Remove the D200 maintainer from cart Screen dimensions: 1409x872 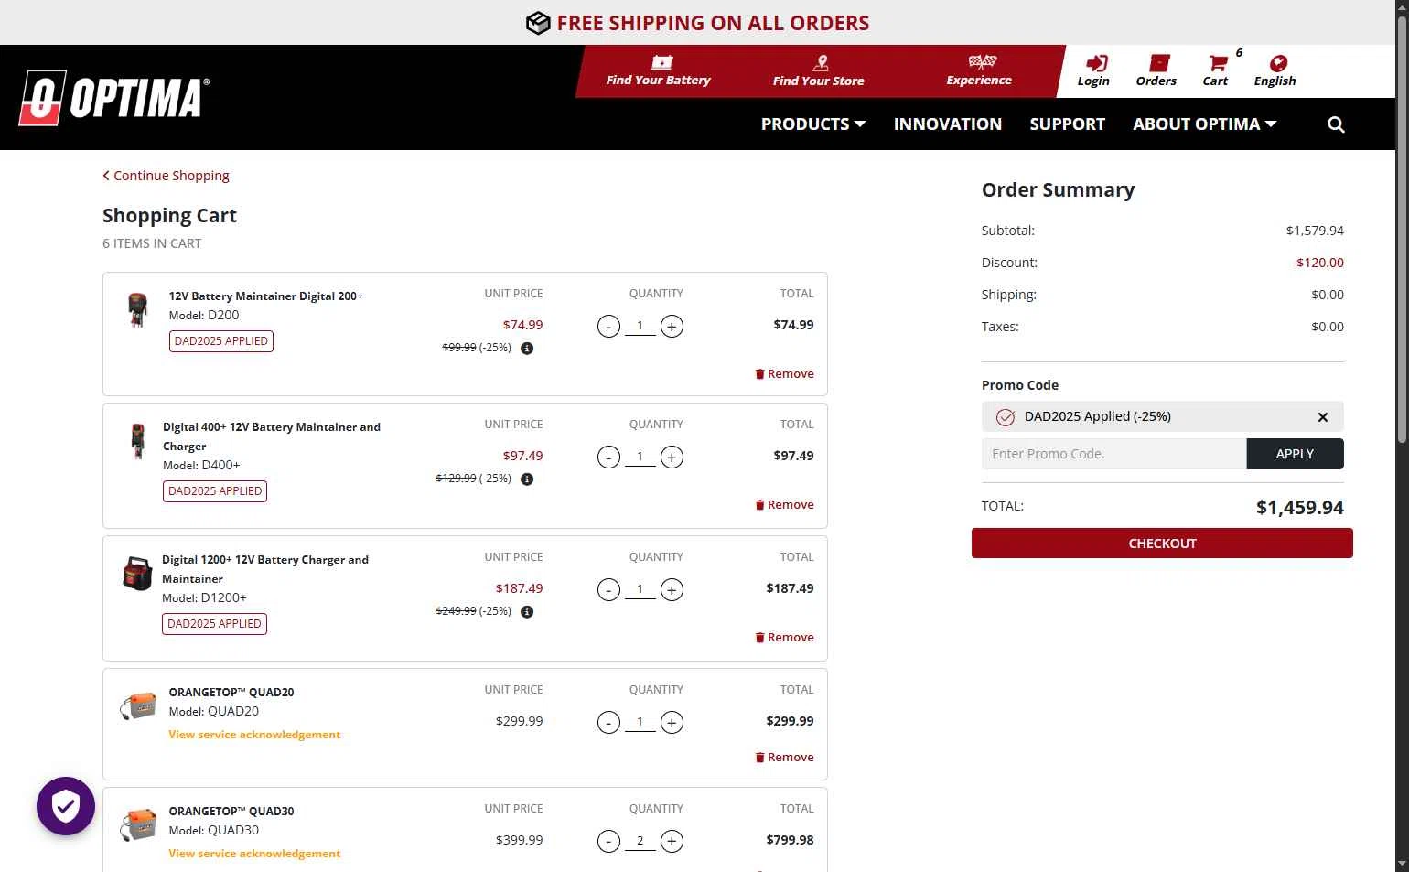(784, 374)
